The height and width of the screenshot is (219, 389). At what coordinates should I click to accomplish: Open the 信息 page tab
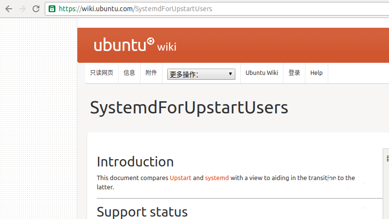click(x=129, y=73)
